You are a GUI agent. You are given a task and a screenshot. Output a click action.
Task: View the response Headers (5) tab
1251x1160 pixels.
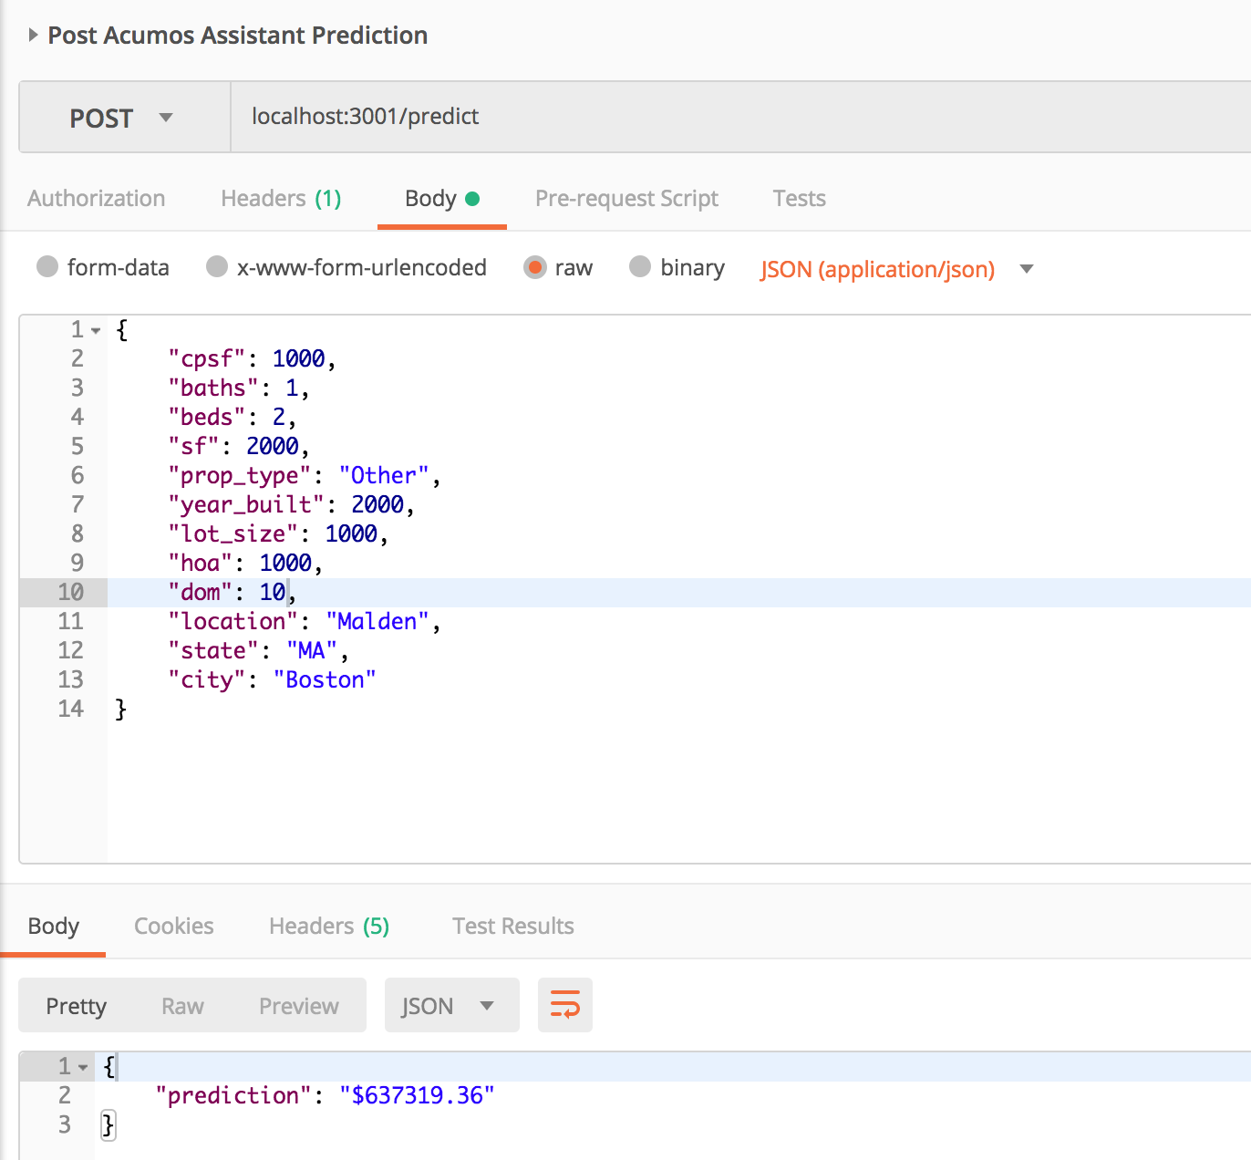pos(328,927)
